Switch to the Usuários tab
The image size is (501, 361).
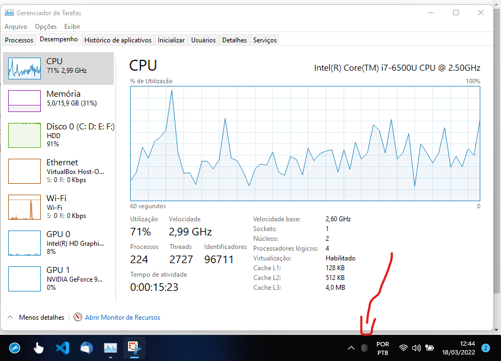pyautogui.click(x=203, y=40)
